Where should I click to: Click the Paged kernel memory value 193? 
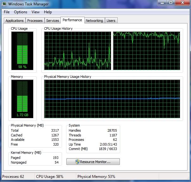[x=56, y=158]
